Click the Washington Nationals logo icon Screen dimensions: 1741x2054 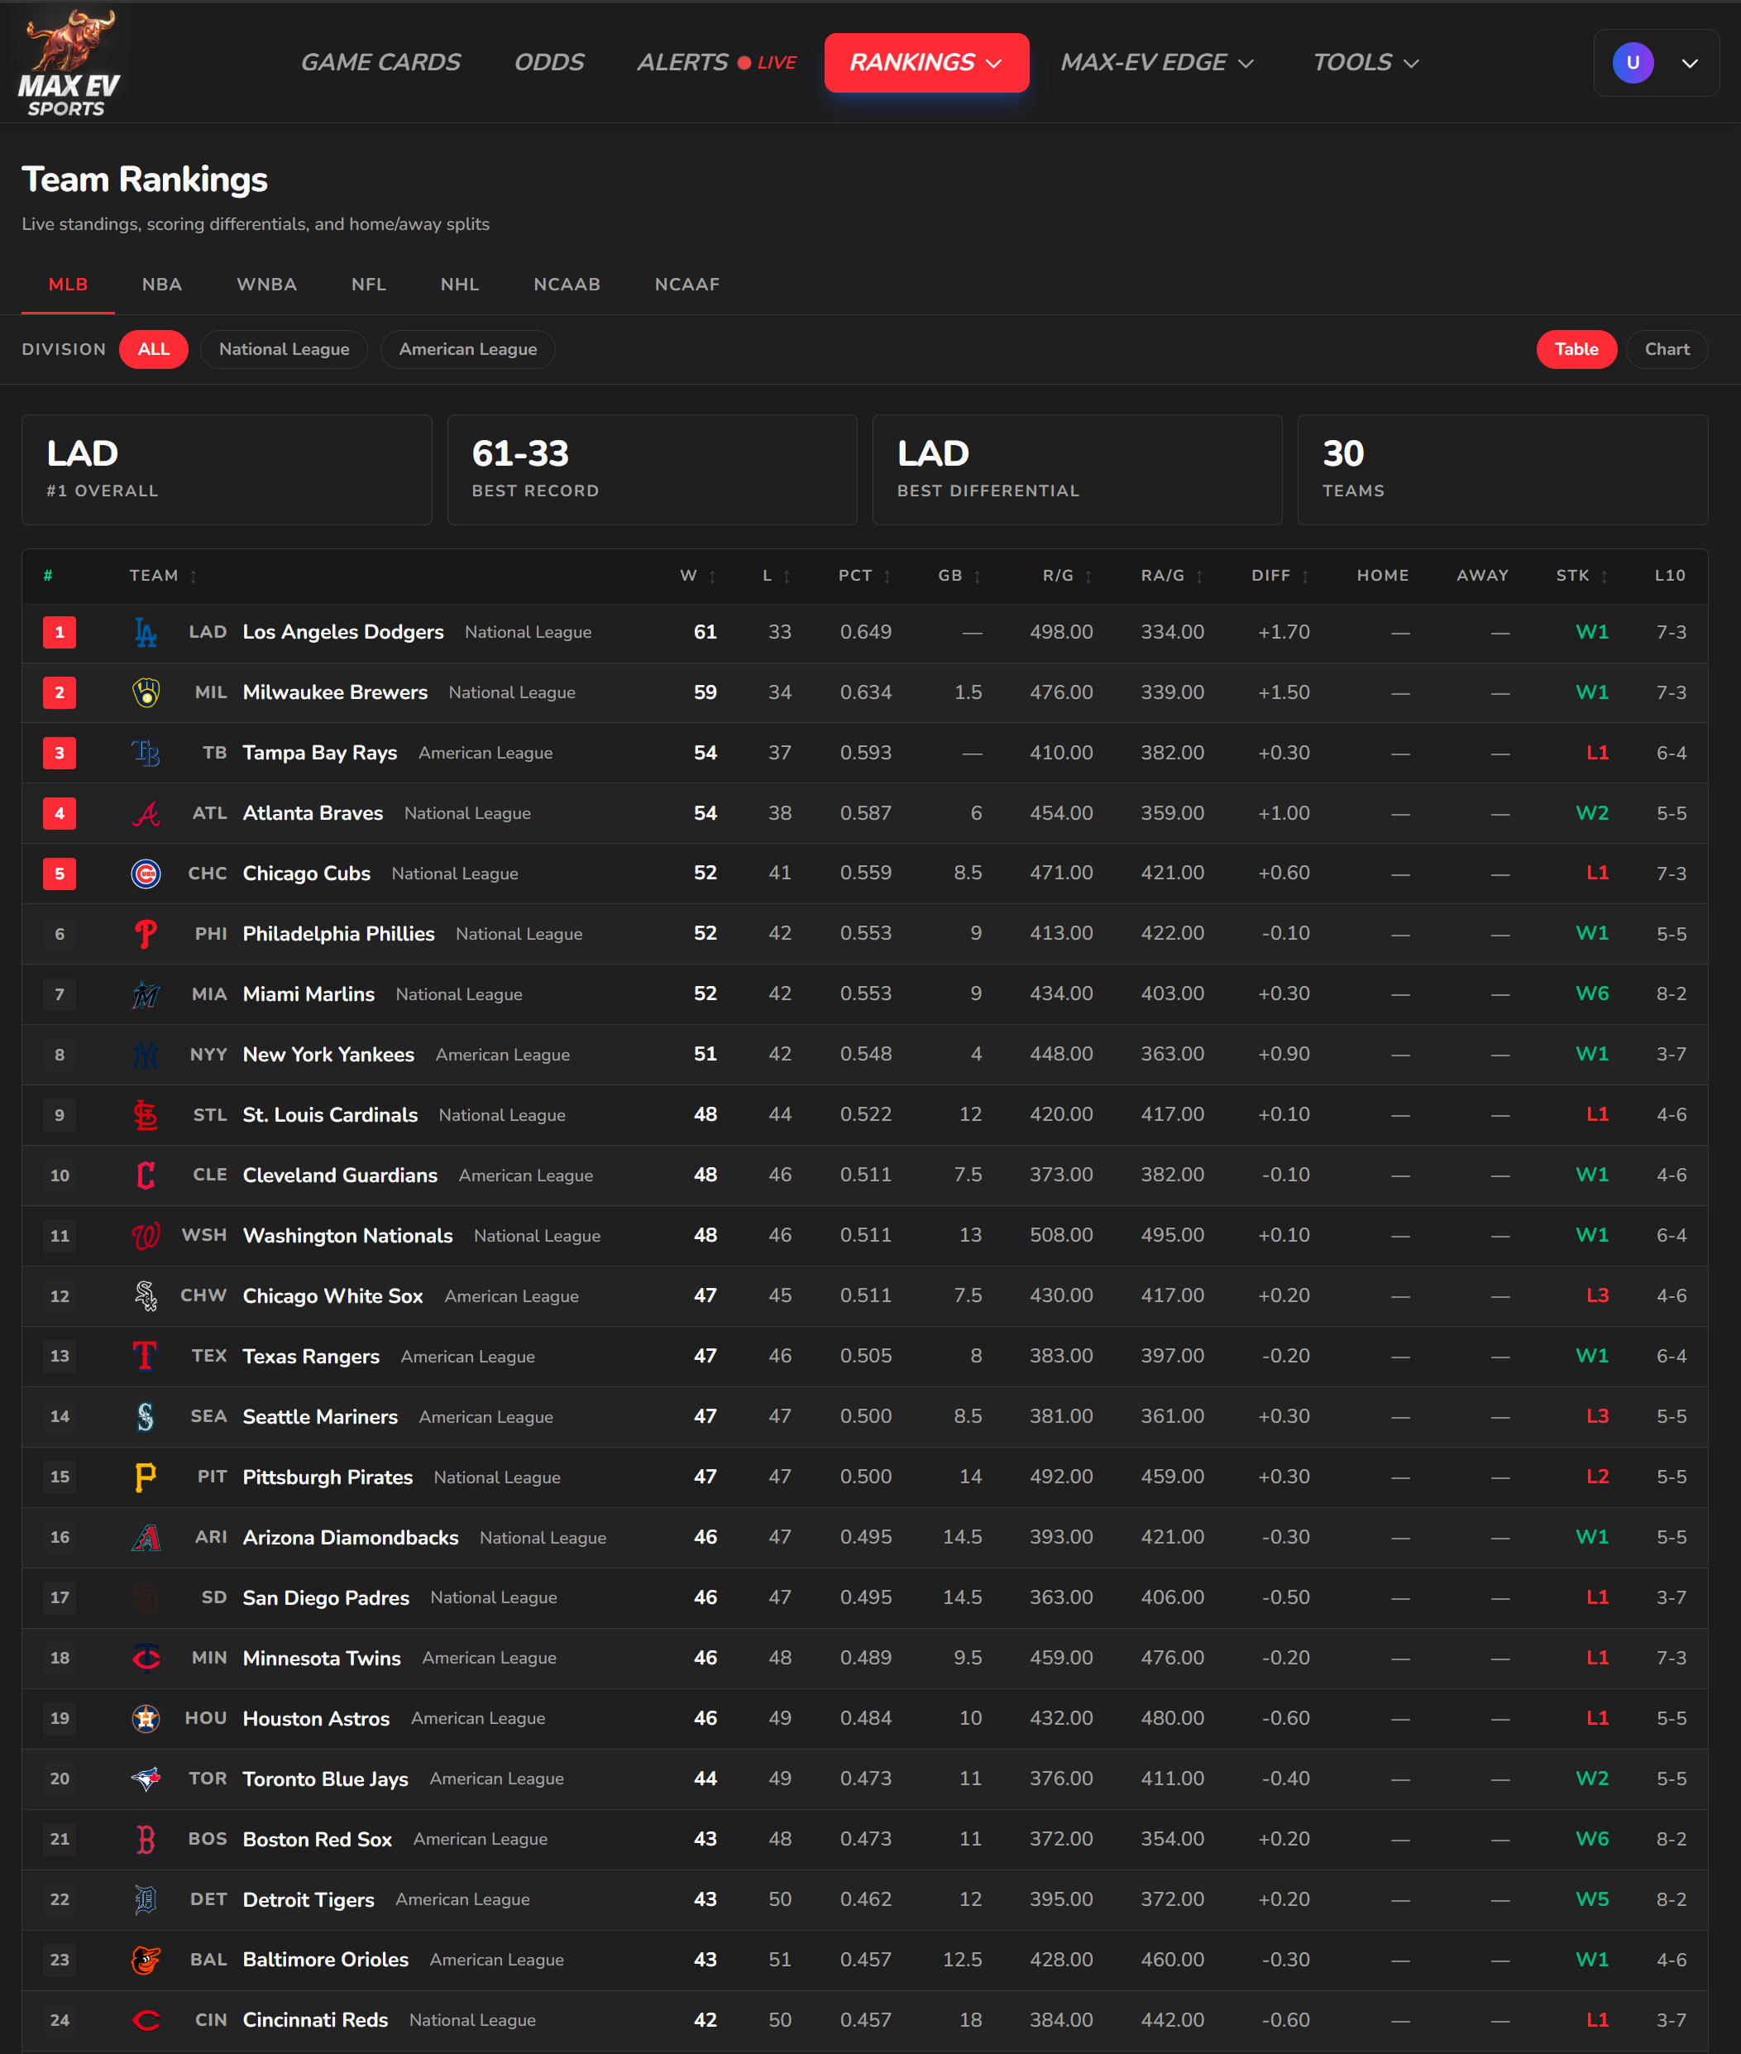pyautogui.click(x=146, y=1236)
